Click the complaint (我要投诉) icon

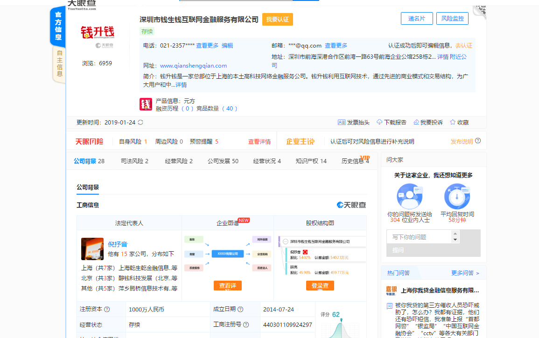(x=416, y=122)
